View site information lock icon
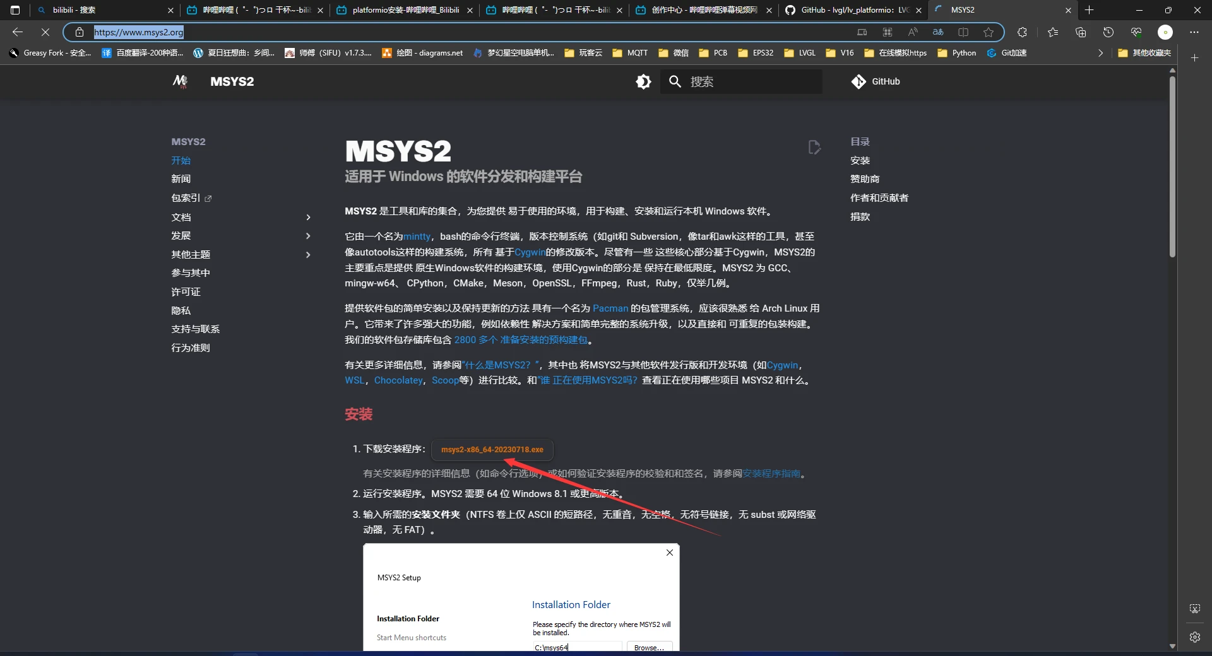 (x=80, y=32)
